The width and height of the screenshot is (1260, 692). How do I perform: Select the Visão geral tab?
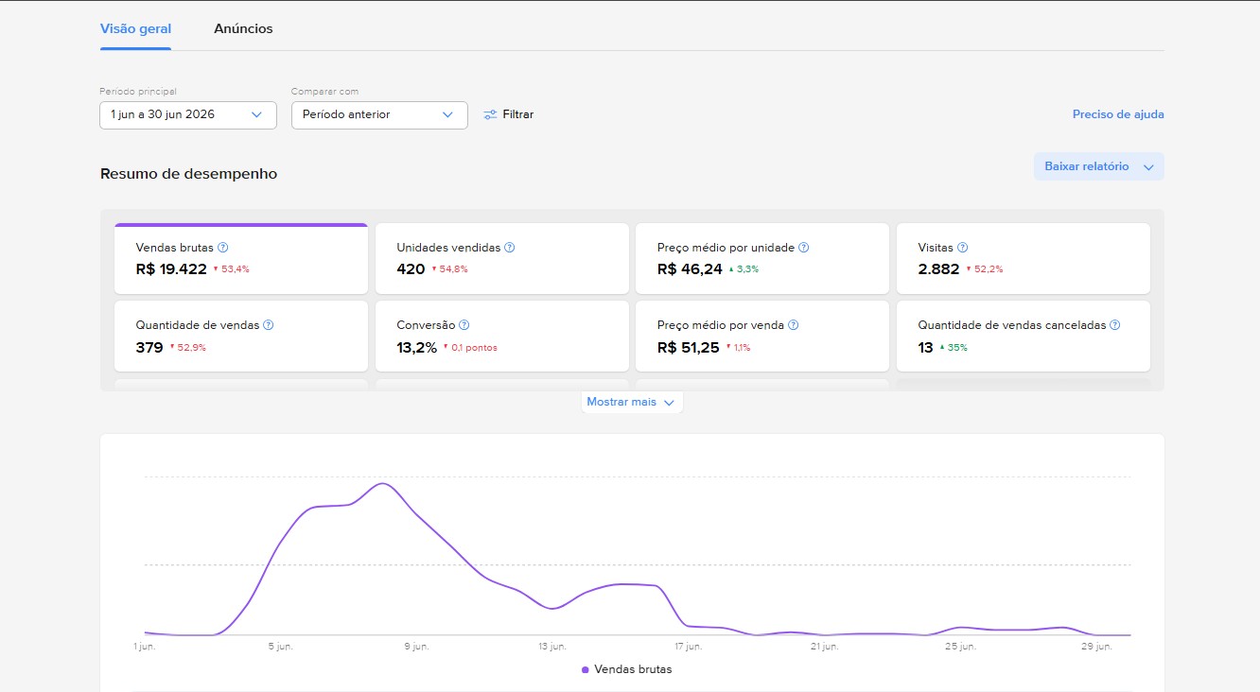pyautogui.click(x=135, y=29)
